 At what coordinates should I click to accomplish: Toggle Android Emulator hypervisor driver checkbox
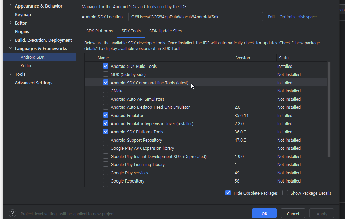pos(106,123)
